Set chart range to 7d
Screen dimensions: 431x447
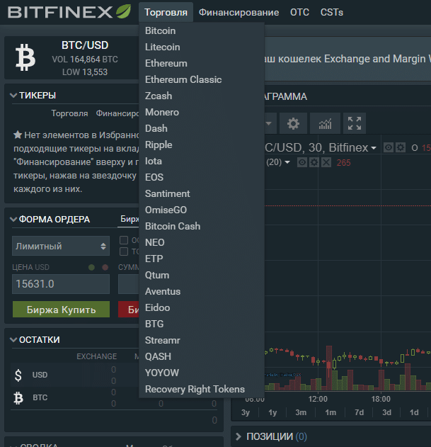click(x=359, y=412)
